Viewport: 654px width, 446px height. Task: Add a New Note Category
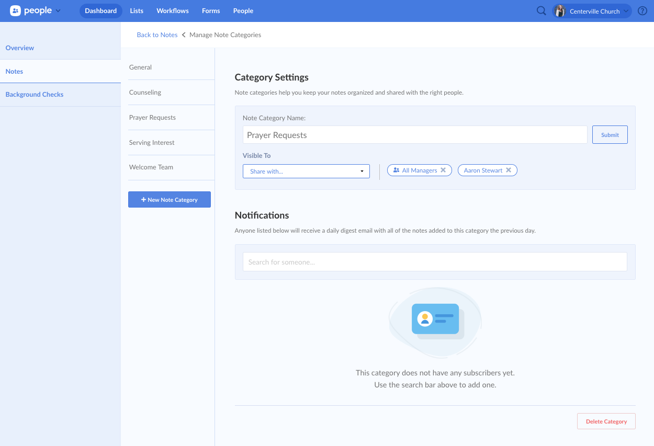point(170,200)
